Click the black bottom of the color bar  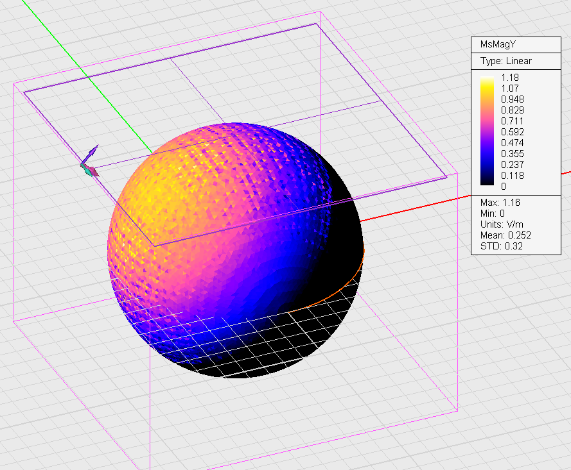tap(488, 184)
